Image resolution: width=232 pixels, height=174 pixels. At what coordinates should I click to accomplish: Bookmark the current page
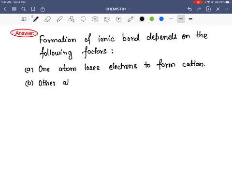[33, 9]
